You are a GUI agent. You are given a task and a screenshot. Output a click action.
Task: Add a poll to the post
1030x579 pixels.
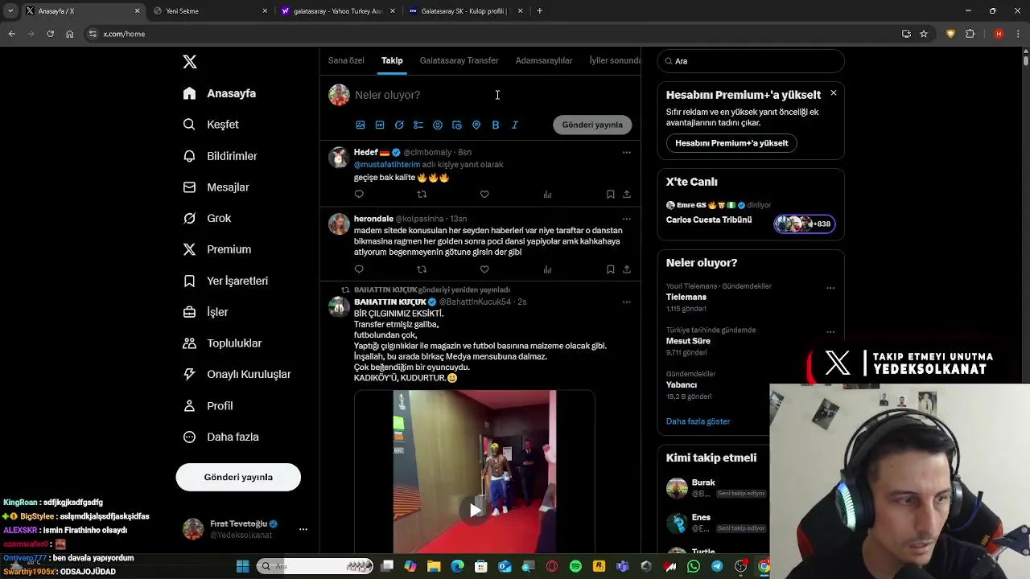418,125
